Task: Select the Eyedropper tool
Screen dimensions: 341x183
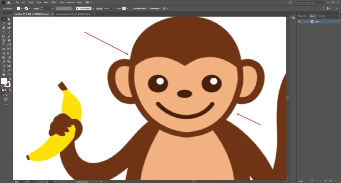Action: 4,62
